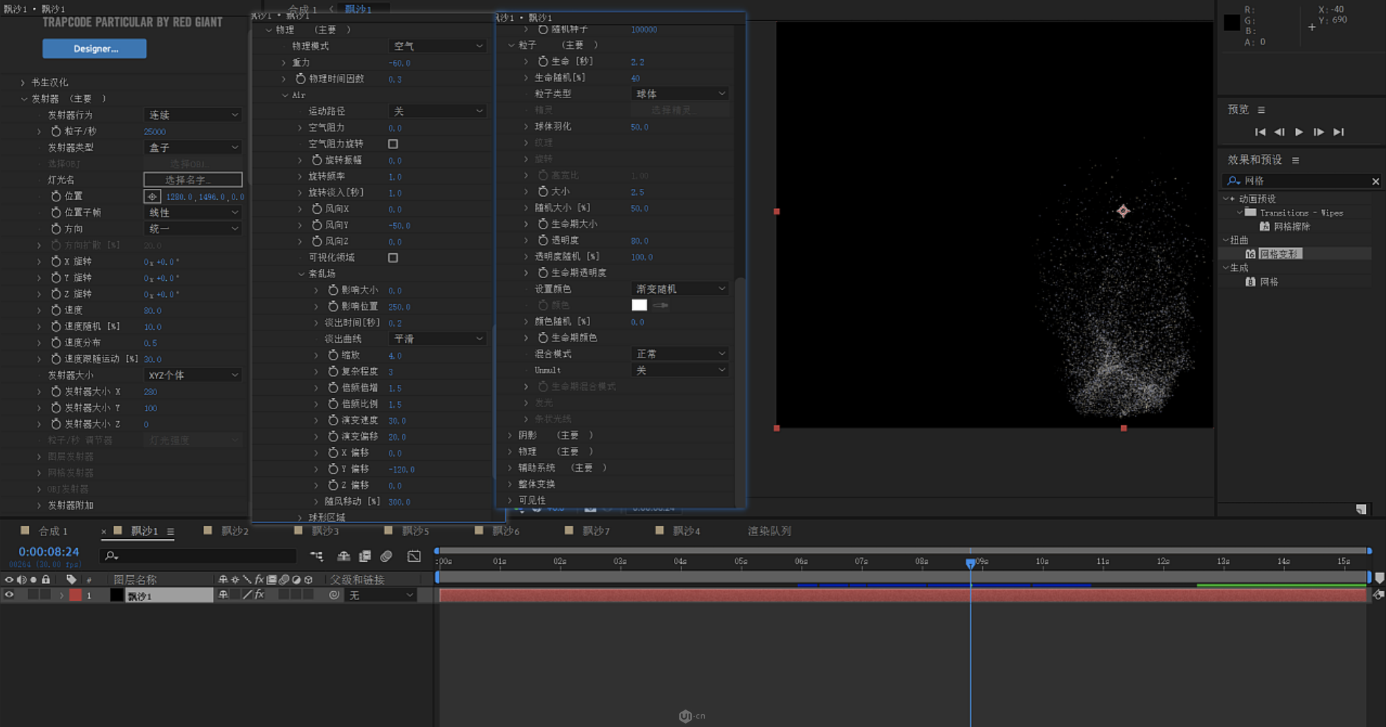Click the position crosshair picker for 位置

point(153,197)
